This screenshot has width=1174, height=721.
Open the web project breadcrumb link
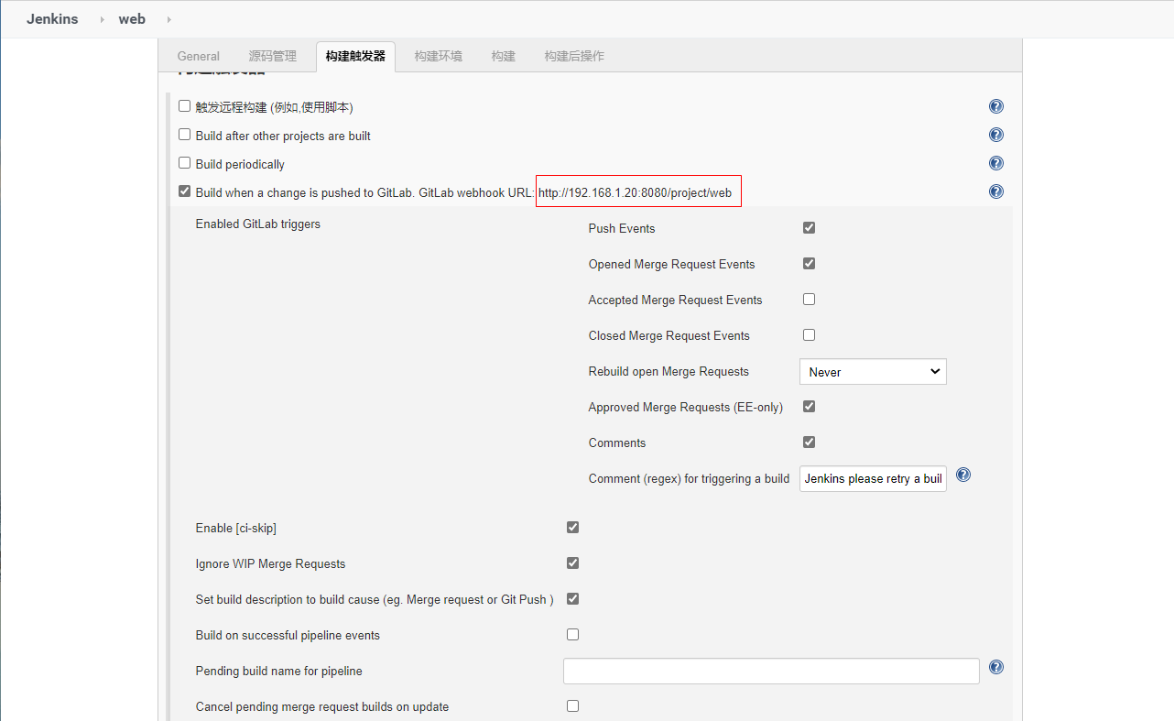click(132, 19)
